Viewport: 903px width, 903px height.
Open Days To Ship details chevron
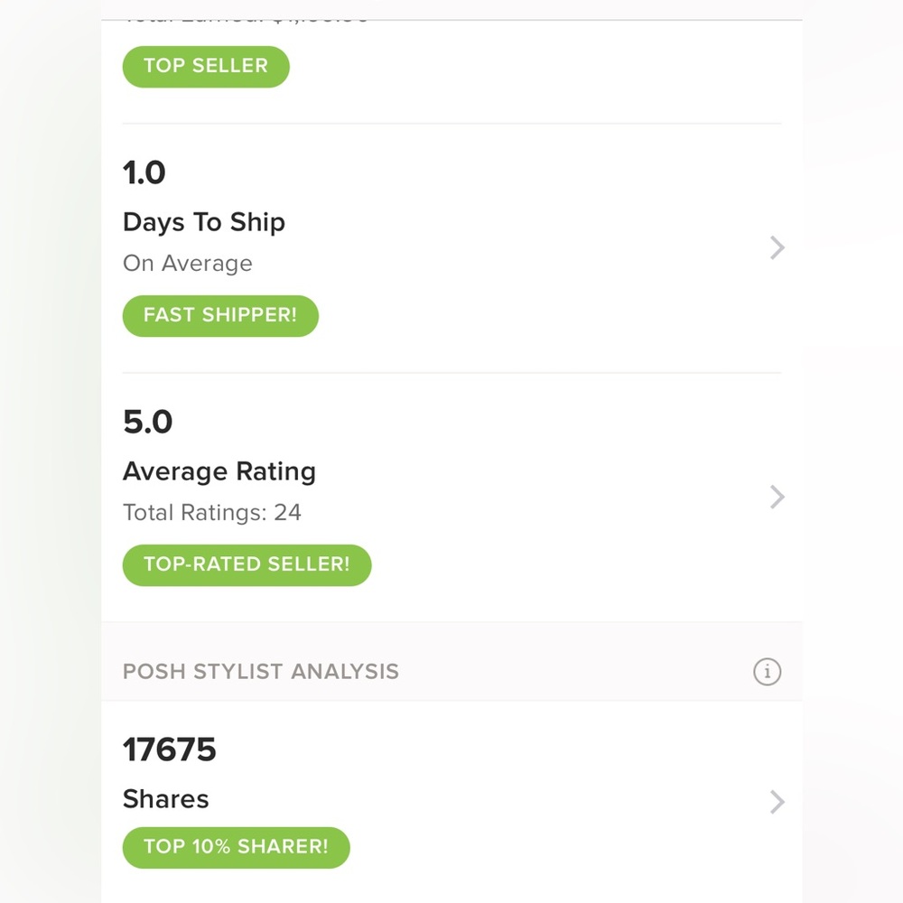pyautogui.click(x=777, y=247)
